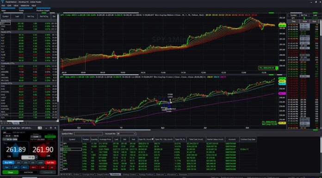Sort positions by the Symbol column header
The width and height of the screenshot is (322, 178).
72,139
